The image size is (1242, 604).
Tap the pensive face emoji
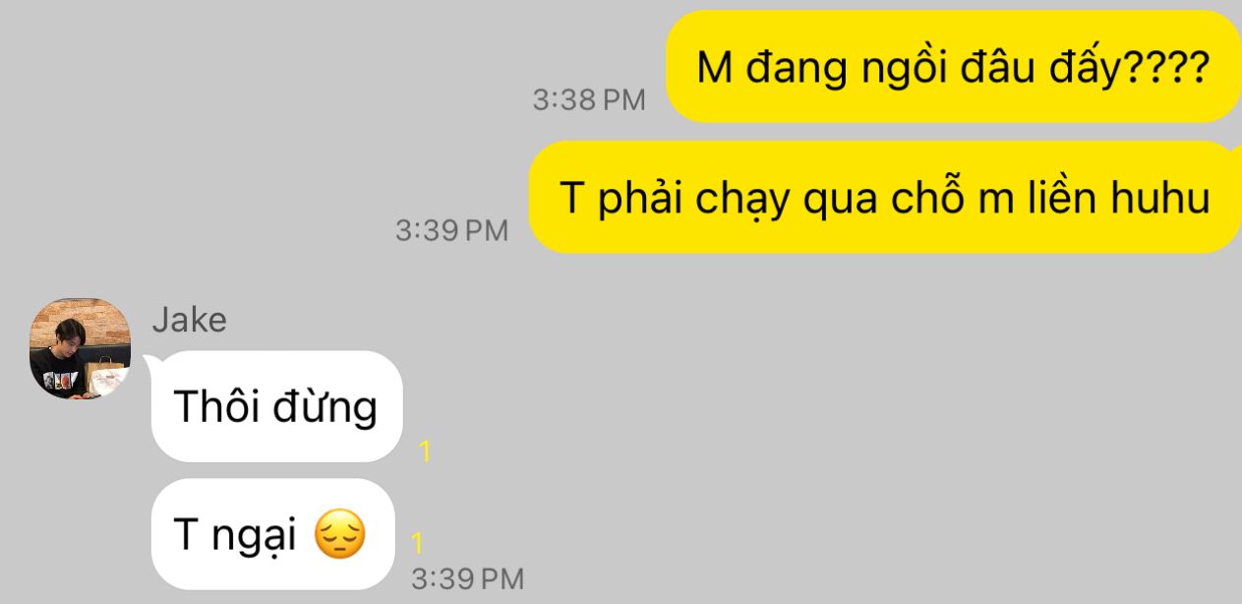coord(340,535)
